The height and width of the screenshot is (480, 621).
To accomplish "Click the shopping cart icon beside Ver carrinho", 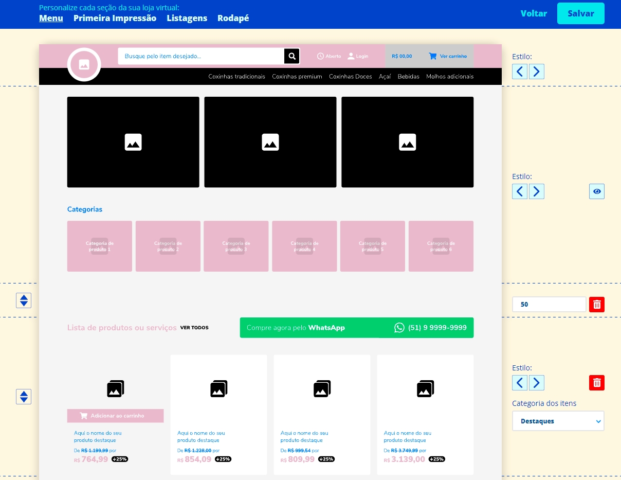I will (432, 56).
